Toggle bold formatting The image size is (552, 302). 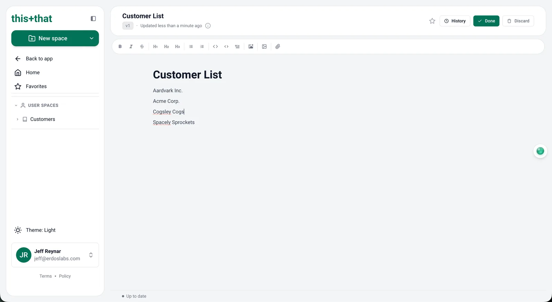pyautogui.click(x=120, y=47)
